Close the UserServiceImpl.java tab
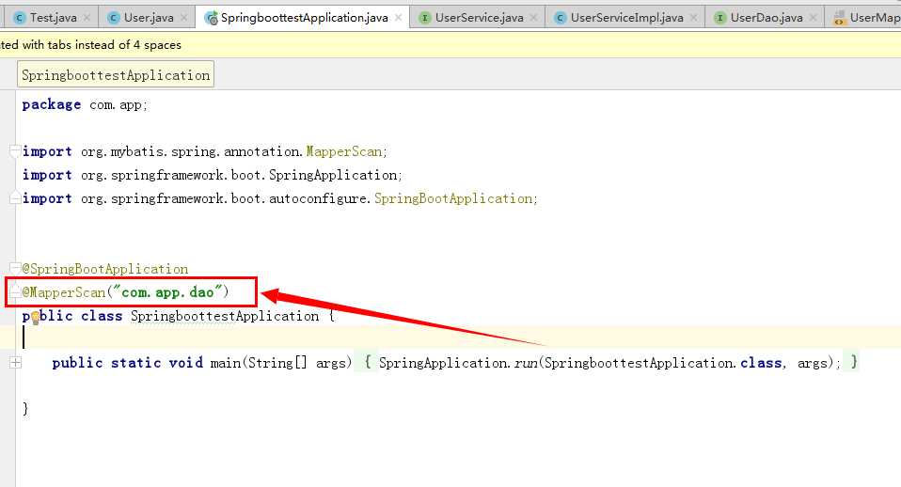Viewport: 901px width, 487px height. coord(693,18)
